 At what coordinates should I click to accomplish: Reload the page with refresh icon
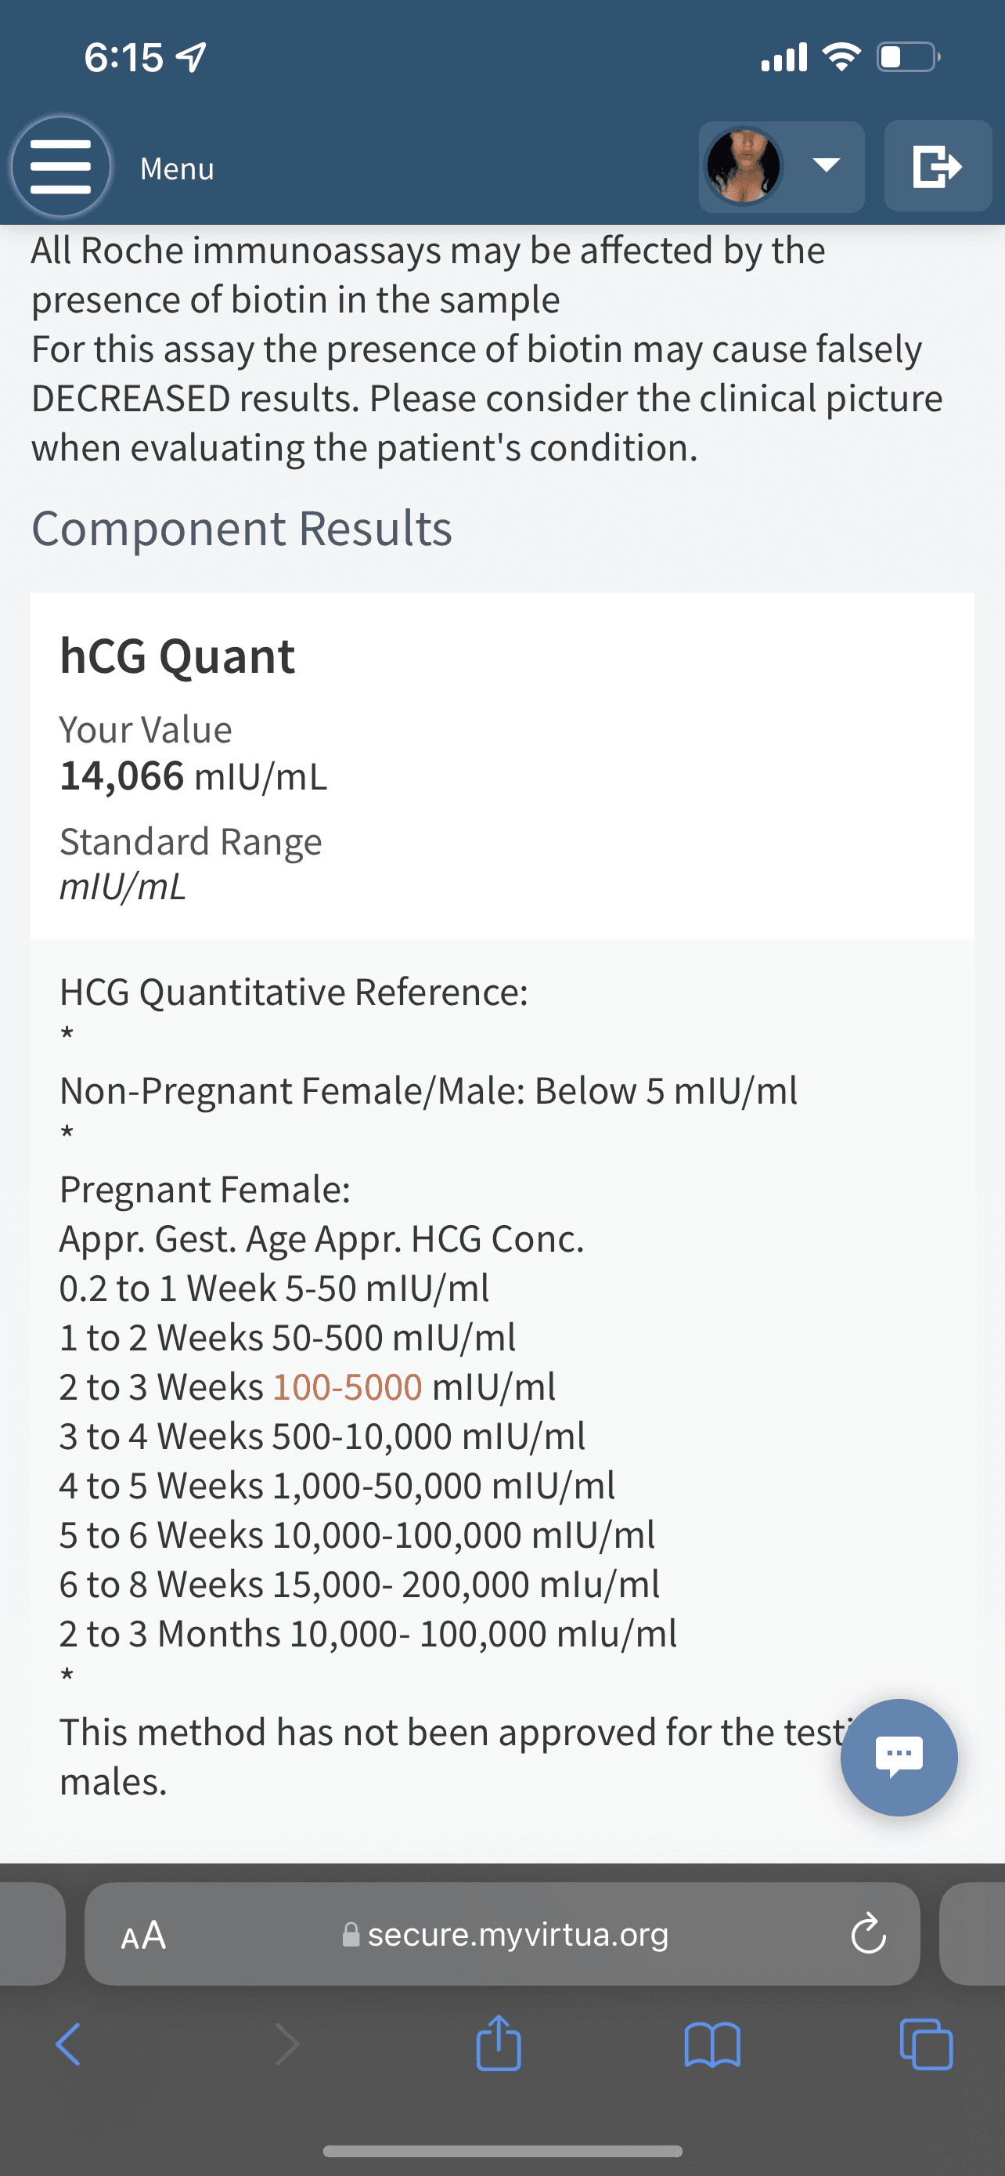[868, 1935]
